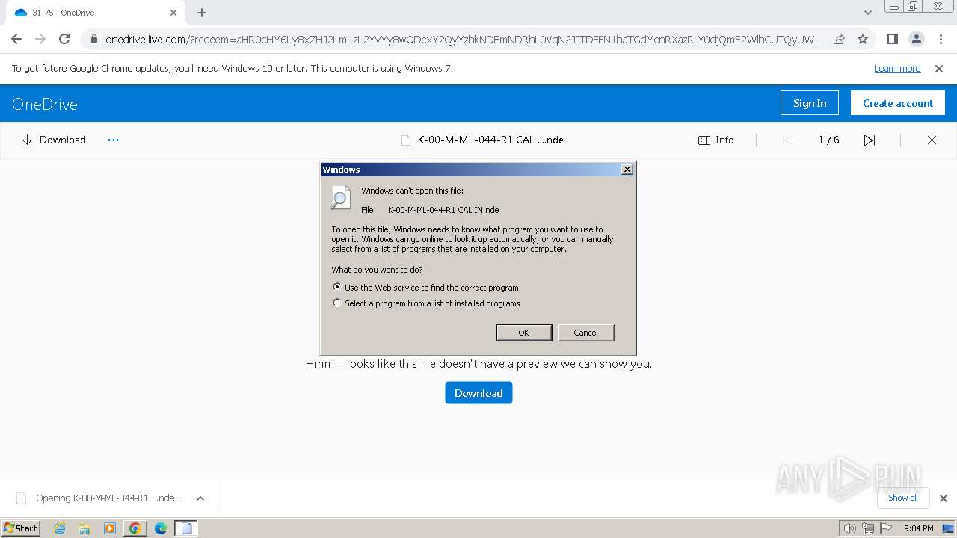Screen dimensions: 957x538
Task: Click the file search icon in dialog
Action: point(340,198)
